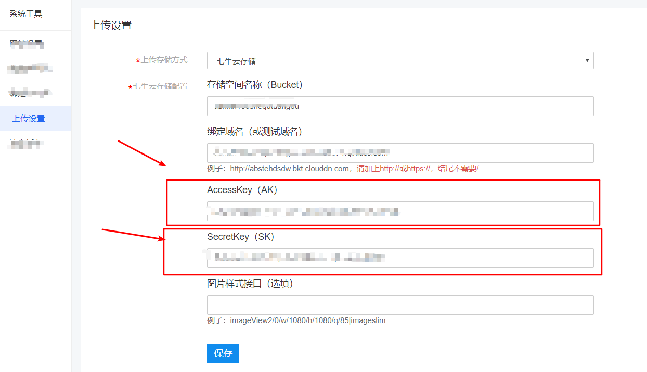Click the 图片样式接口 (选填) input field
Image resolution: width=647 pixels, height=372 pixels.
pos(400,305)
